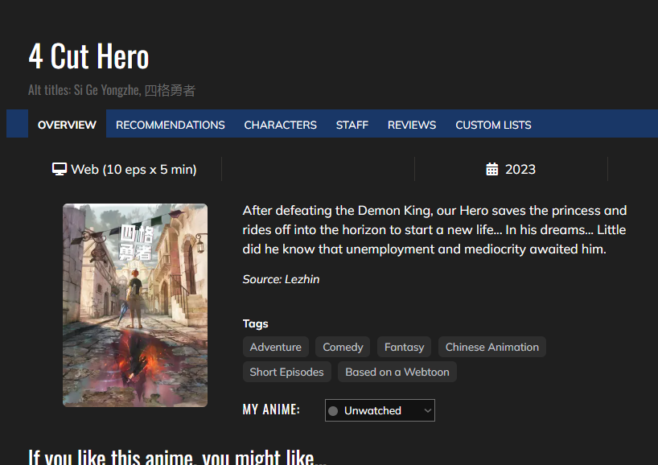
Task: Click the 4 Cut Hero poster image
Action: coord(135,305)
